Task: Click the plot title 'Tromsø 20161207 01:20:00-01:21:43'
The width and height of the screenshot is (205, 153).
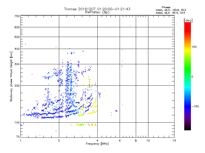Action: click(97, 9)
